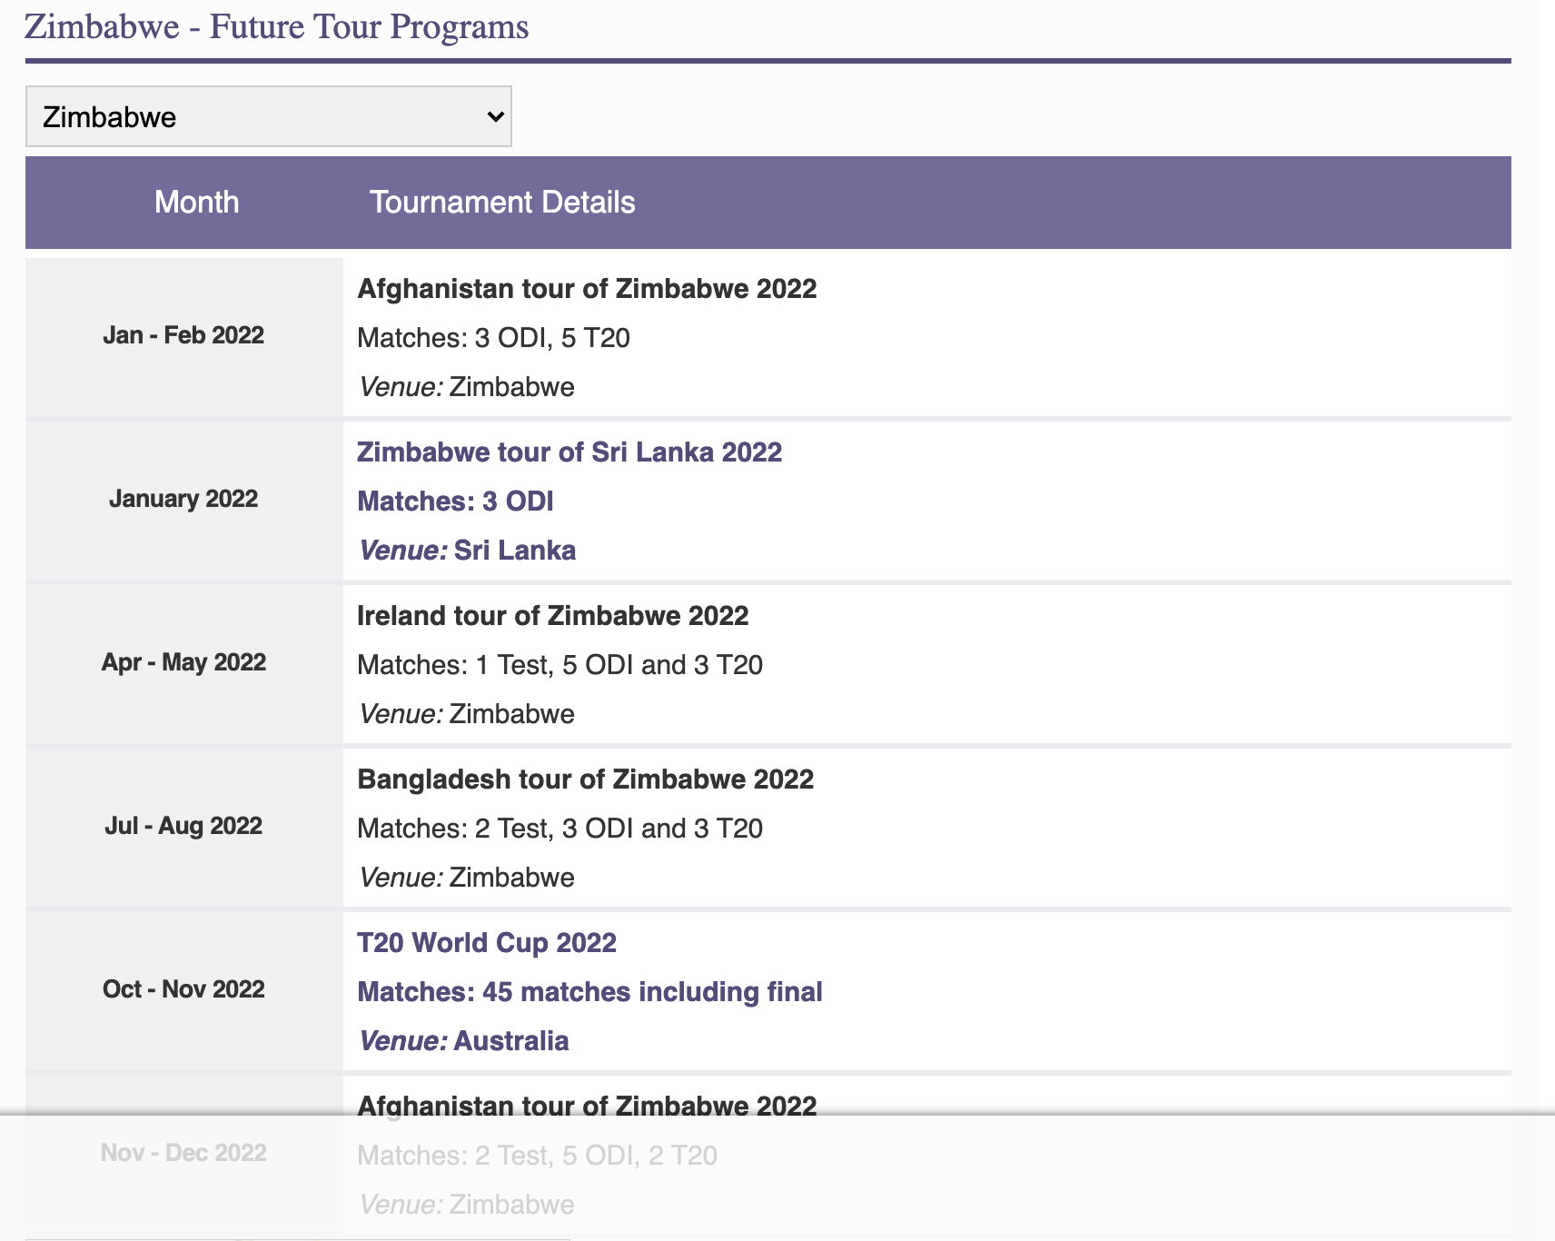Viewport: 1555px width, 1241px height.
Task: Select the Month column header
Action: [197, 202]
